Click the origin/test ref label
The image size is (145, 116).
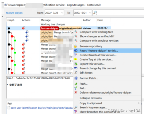click(x=47, y=32)
